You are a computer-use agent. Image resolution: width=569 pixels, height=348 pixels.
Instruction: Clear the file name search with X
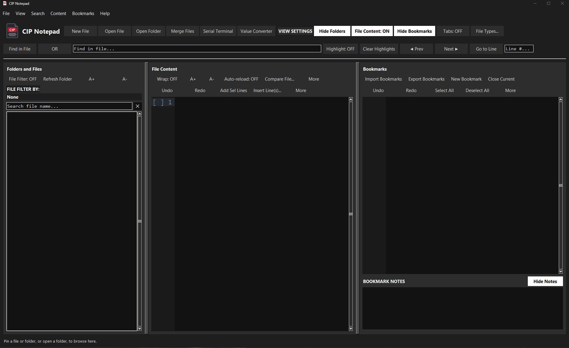coord(137,106)
